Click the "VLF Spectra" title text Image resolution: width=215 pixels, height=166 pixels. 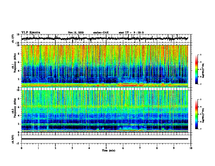point(31,33)
